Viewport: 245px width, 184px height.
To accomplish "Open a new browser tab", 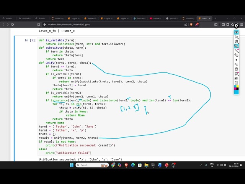I will (x=215, y=18).
